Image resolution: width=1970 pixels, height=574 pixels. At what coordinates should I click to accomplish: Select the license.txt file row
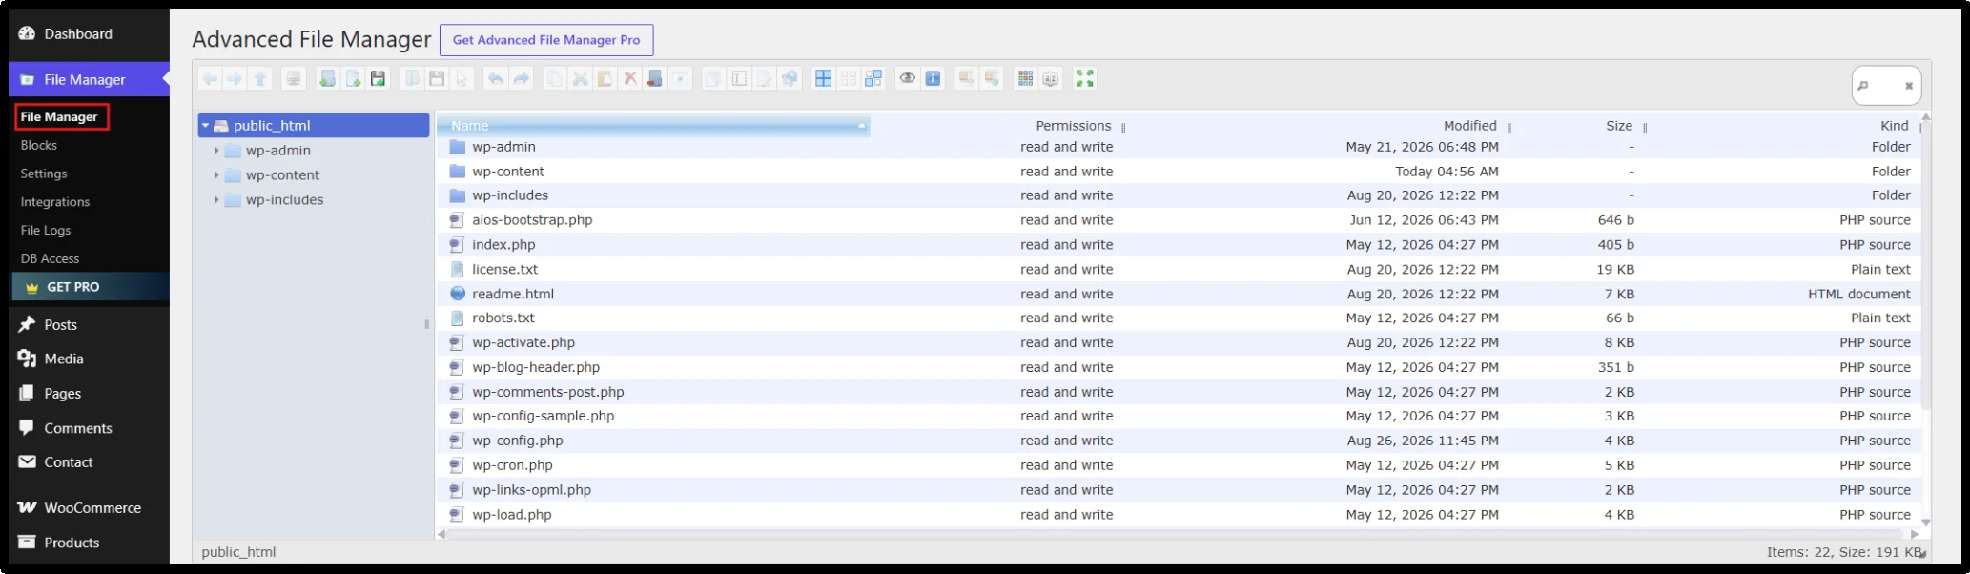pyautogui.click(x=1179, y=270)
